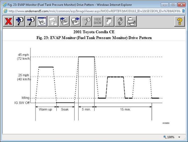Click the greyed find magnifier icon

point(86,21)
